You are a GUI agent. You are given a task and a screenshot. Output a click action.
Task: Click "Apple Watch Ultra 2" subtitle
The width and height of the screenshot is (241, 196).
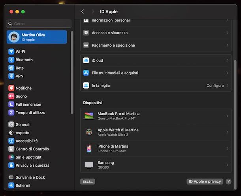(x=113, y=135)
